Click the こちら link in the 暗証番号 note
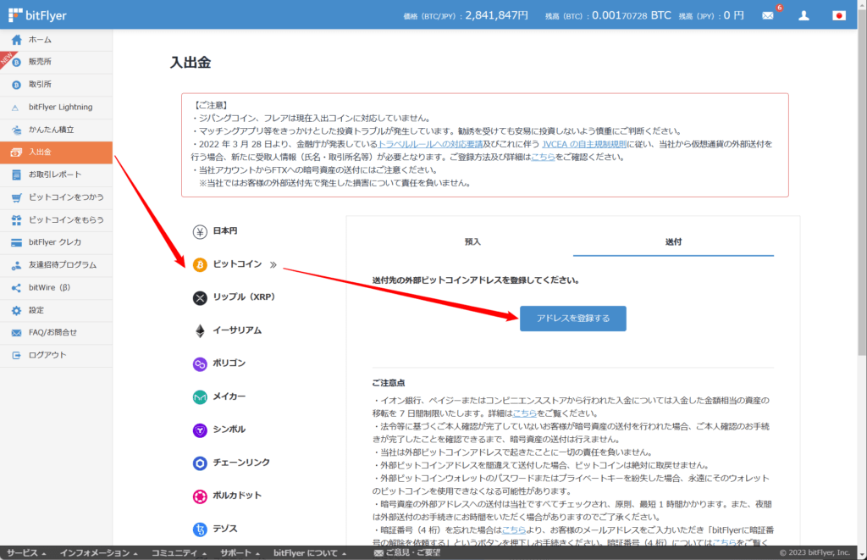The width and height of the screenshot is (867, 560). [x=514, y=530]
